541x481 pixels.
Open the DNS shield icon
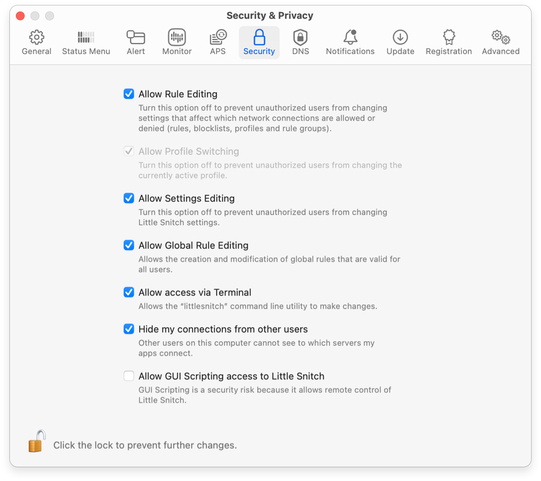pos(300,37)
